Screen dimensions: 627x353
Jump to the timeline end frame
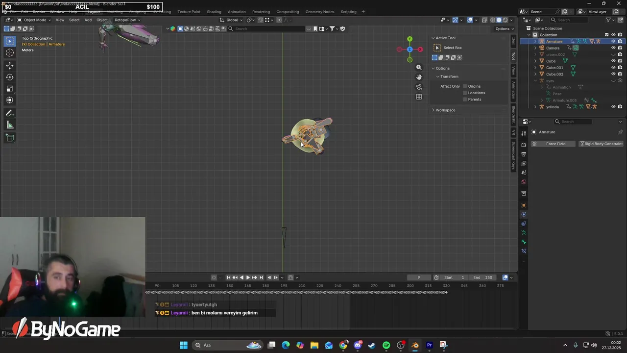click(x=261, y=277)
